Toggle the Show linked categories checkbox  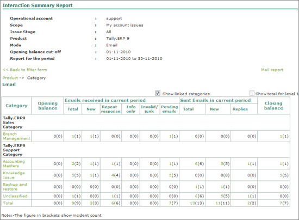(158, 93)
